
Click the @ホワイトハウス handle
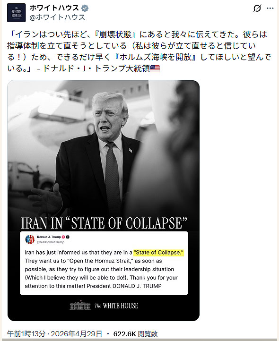[57, 17]
